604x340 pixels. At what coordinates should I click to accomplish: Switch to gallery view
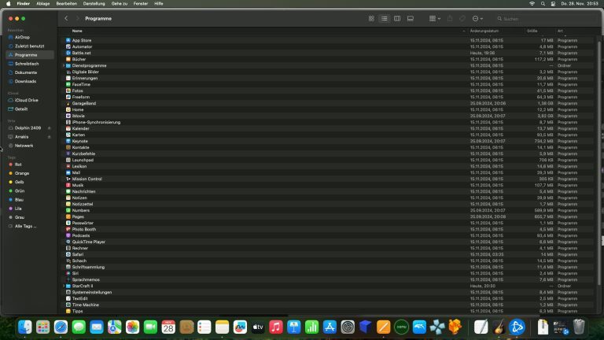[411, 19]
